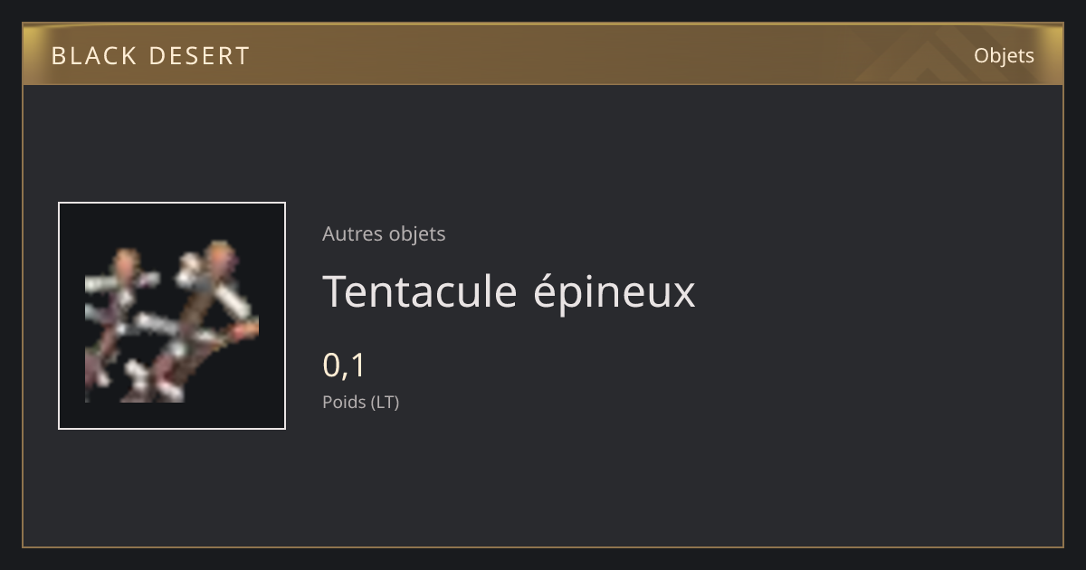
Task: Click empty dark area below Poids label
Action: (x=543, y=480)
